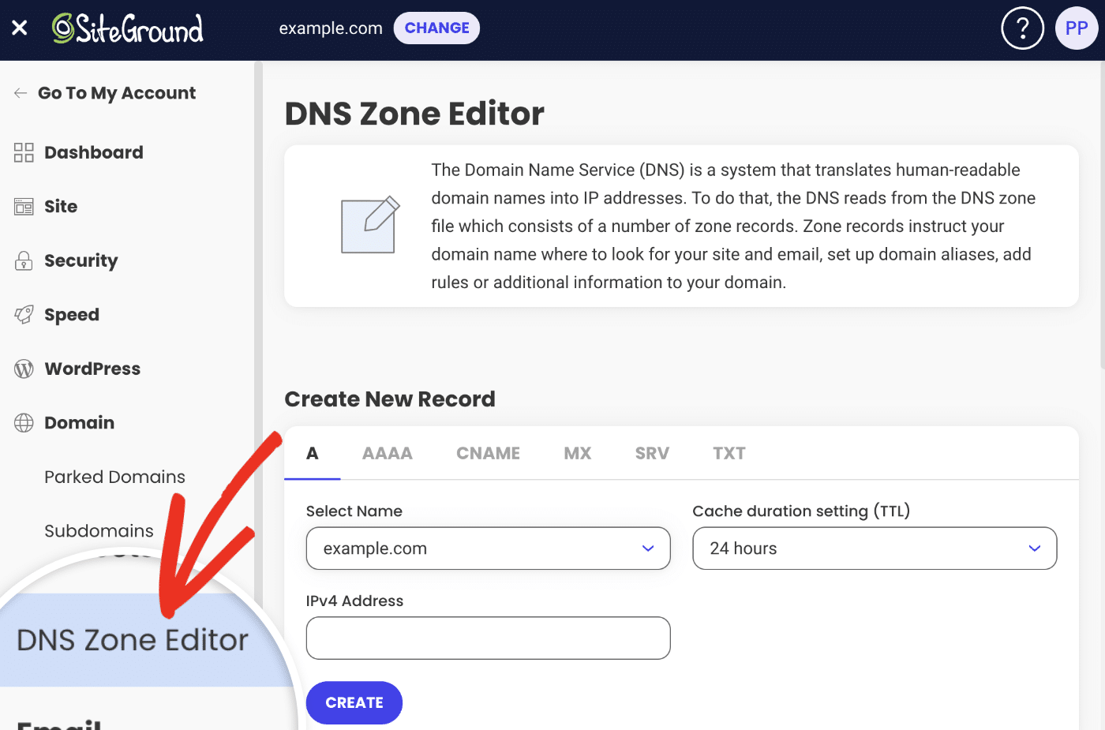
Task: Click the Dashboard grid icon
Action: coord(24,152)
